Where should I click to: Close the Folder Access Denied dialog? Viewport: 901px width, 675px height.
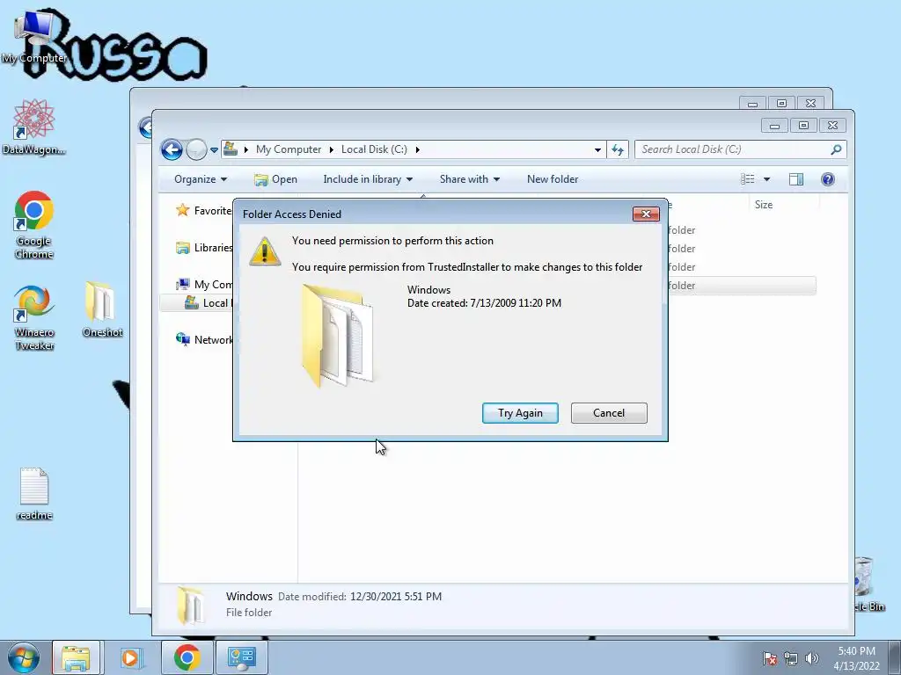point(646,214)
